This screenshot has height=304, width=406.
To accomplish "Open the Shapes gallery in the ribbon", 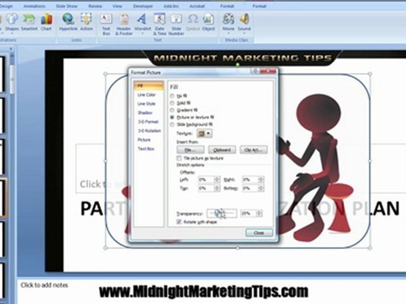I will 12,22.
